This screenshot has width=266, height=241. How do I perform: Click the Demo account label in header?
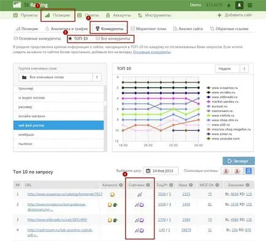pyautogui.click(x=196, y=5)
